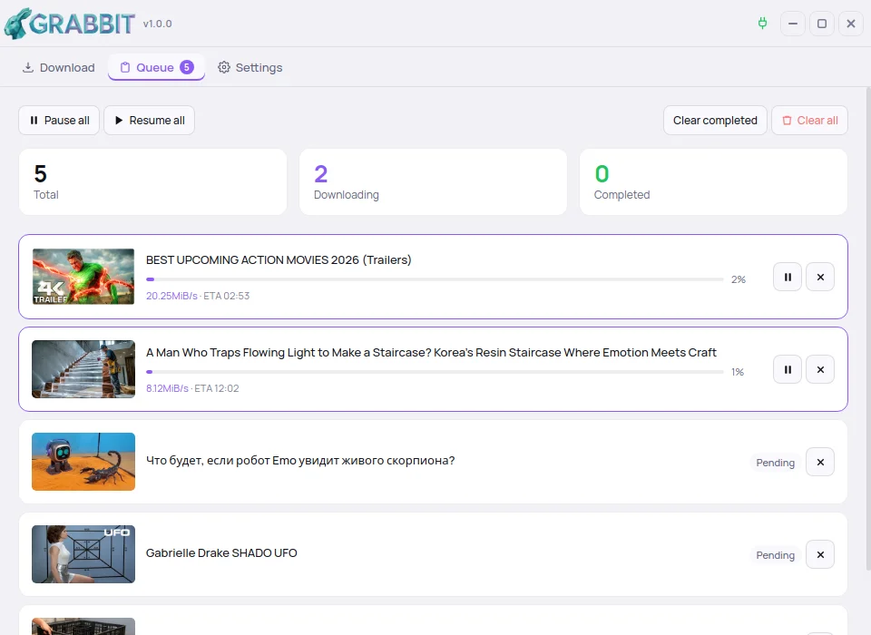Open the Queue tab

coord(157,67)
